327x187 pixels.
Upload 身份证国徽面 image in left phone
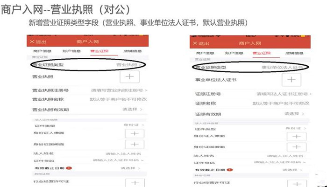coord(135,144)
